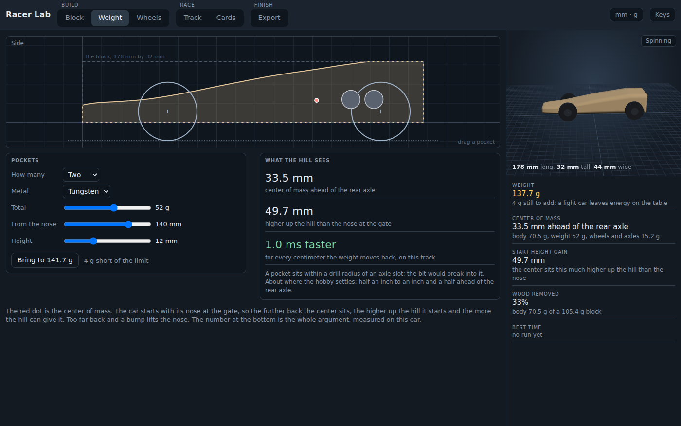Click the rear wheel center mark

381,111
